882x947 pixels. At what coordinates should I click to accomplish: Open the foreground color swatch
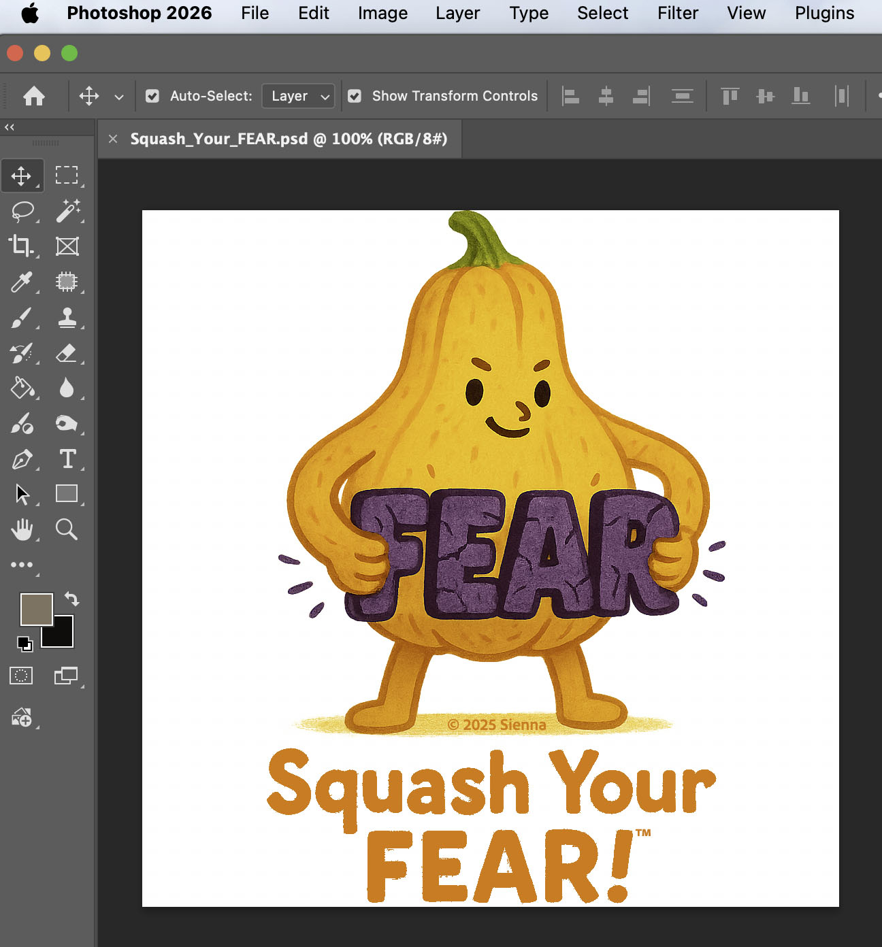point(37,609)
